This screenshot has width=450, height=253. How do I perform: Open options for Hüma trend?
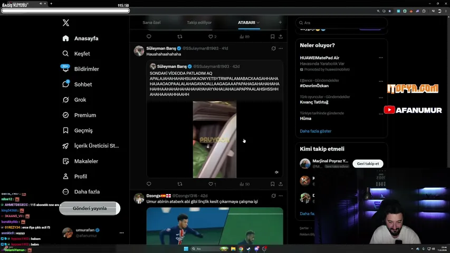point(380,114)
